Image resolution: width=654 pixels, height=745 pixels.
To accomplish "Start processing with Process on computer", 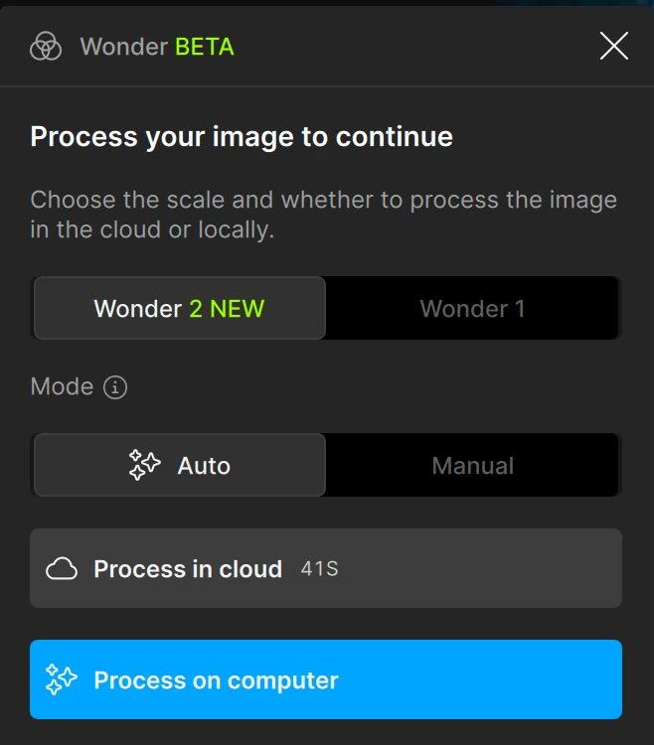I will [326, 680].
